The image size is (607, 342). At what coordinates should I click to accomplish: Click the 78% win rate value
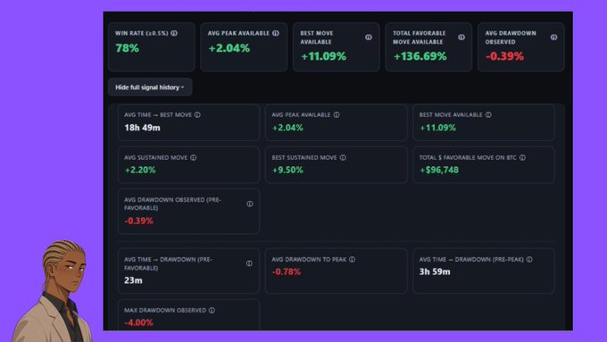point(127,48)
